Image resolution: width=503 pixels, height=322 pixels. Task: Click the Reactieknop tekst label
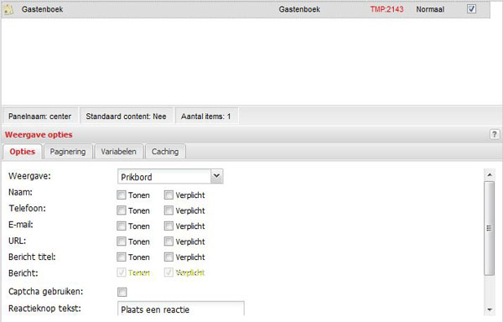[x=44, y=309]
